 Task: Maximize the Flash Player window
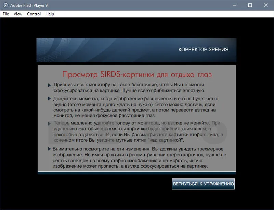click(x=250, y=5)
